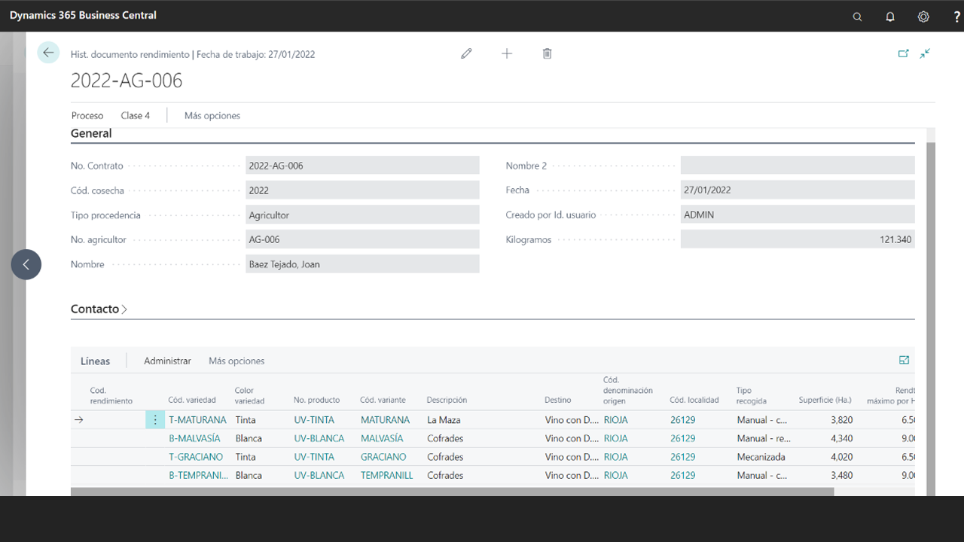
Task: Click the empty Nombre 2 field
Action: pos(798,166)
